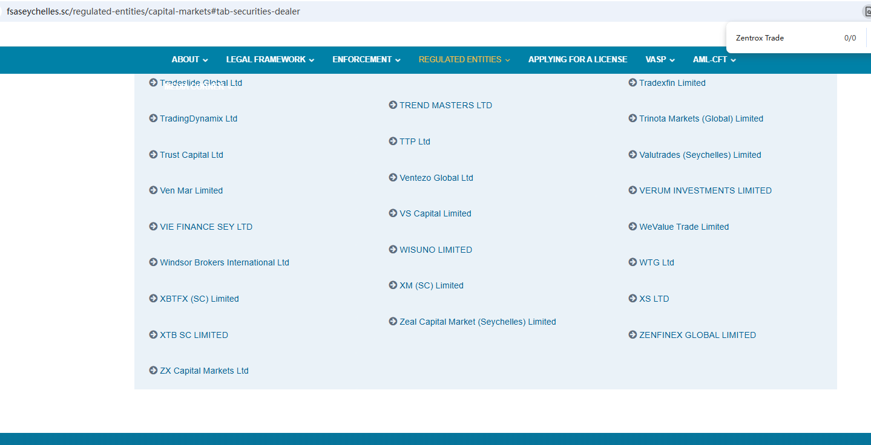This screenshot has width=871, height=445.
Task: Expand the ABOUT dropdown menu
Action: click(x=189, y=60)
